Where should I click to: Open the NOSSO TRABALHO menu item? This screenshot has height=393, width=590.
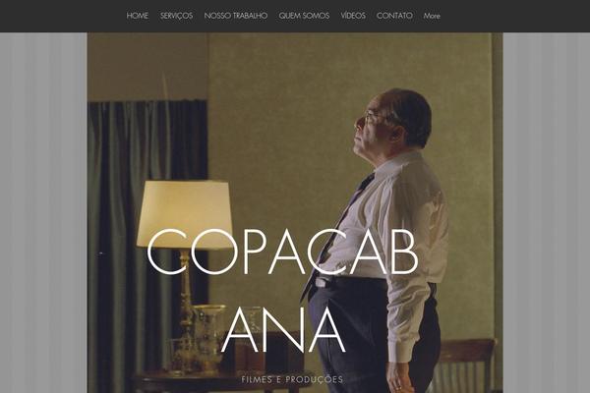[x=236, y=16]
